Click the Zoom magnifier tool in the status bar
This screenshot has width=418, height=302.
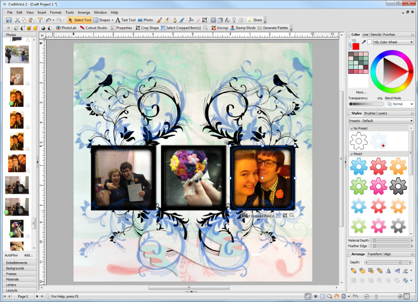[x=330, y=297]
